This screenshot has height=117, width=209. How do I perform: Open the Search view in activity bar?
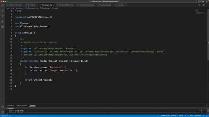point(3,11)
